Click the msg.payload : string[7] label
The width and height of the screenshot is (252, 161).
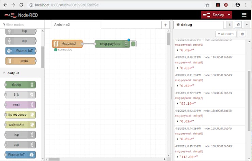pyautogui.click(x=189, y=98)
